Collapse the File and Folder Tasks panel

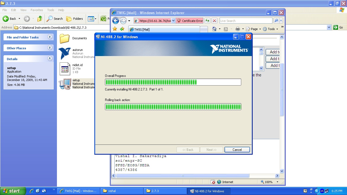(50, 37)
